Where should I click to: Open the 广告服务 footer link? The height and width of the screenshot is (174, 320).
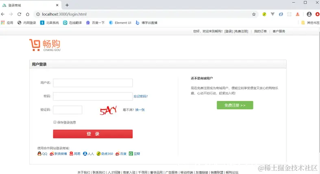coord(172,172)
